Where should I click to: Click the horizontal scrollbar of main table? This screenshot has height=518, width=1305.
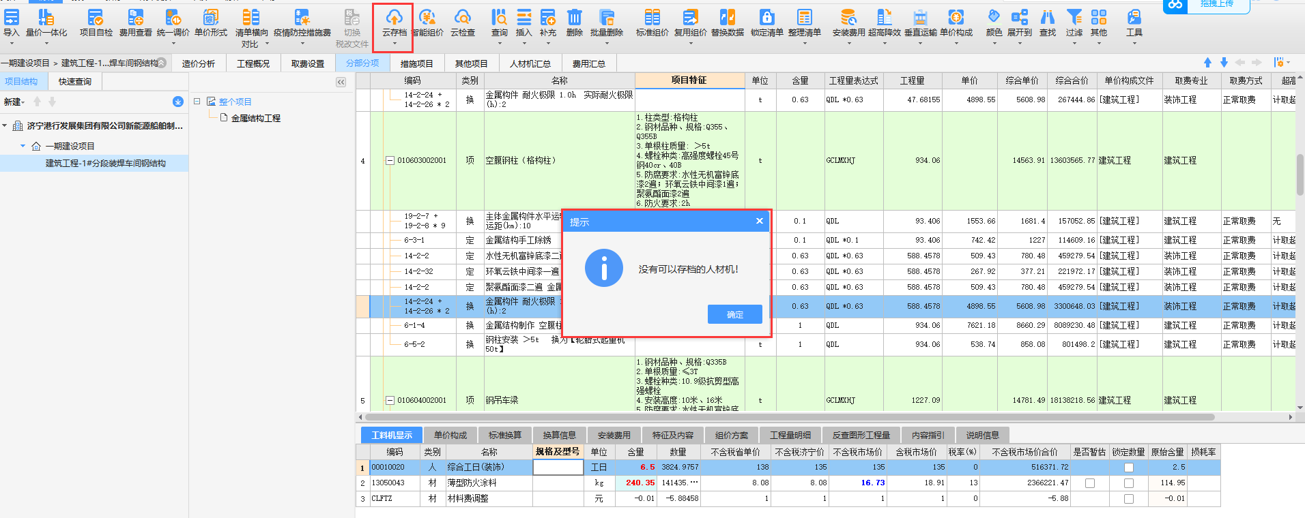click(x=789, y=417)
